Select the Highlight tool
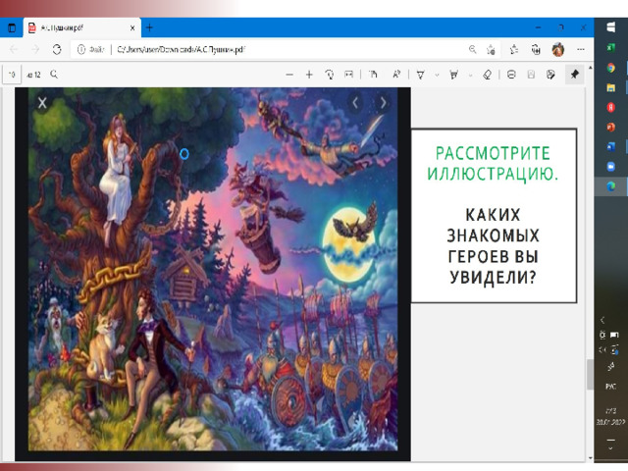Screen dimensions: 628x471 [x=453, y=75]
